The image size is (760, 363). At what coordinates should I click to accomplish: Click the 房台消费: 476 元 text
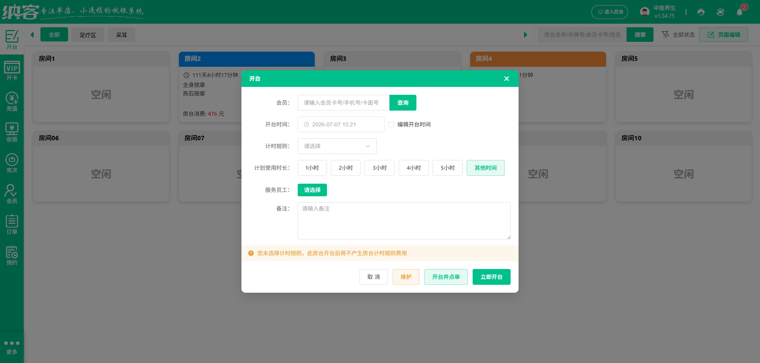203,114
